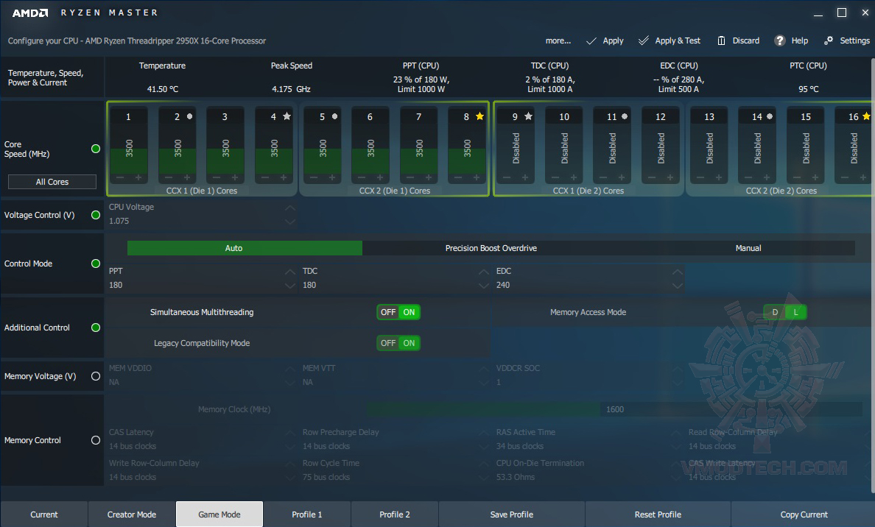Increase core 8 speed with plus icon
875x527 pixels.
[477, 177]
